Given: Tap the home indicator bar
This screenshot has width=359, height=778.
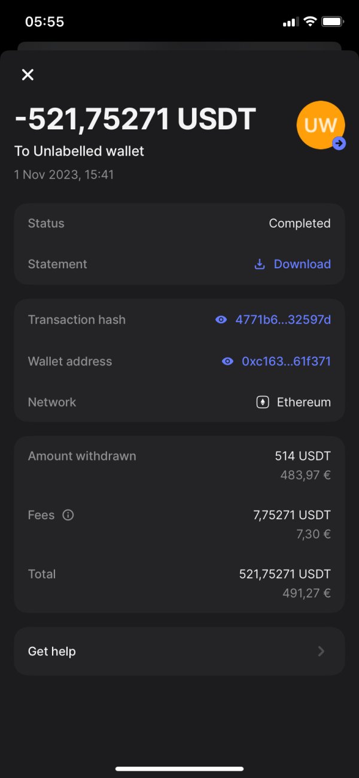Looking at the screenshot, I should coord(180,768).
